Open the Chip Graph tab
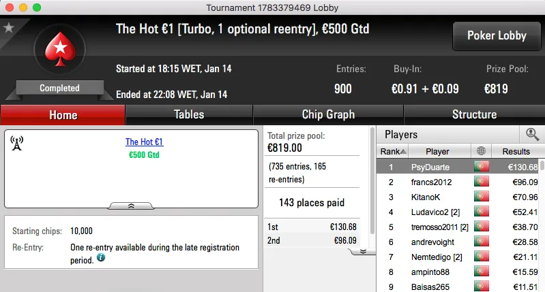The height and width of the screenshot is (292, 545). tap(328, 114)
